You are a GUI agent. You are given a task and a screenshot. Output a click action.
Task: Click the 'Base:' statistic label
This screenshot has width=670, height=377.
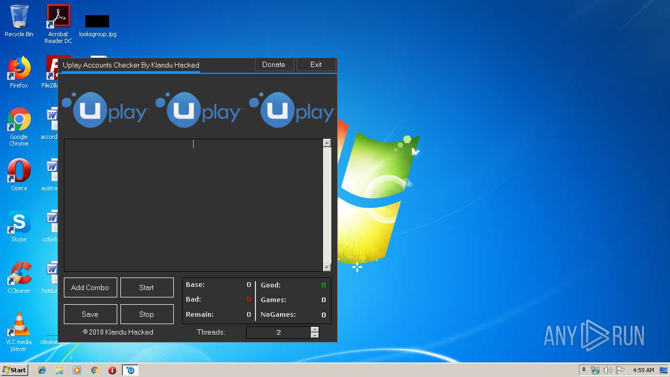(195, 285)
